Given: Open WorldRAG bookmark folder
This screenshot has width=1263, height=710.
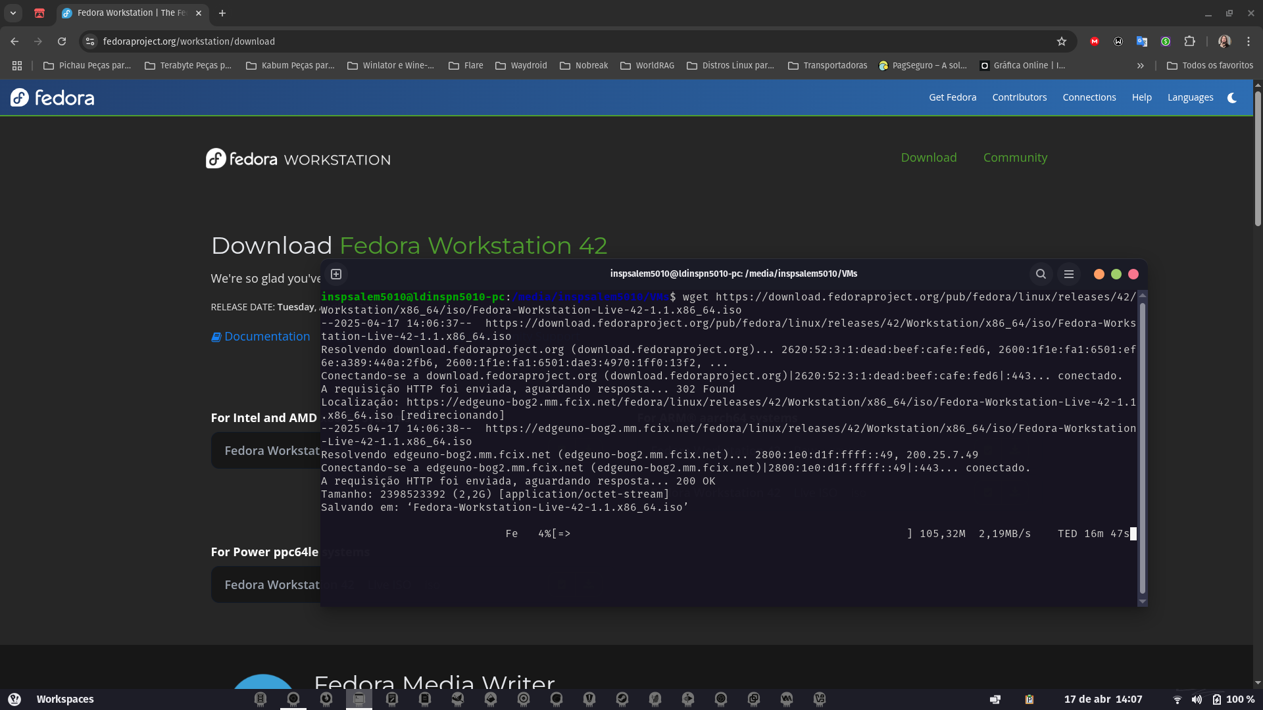Looking at the screenshot, I should click(x=647, y=66).
